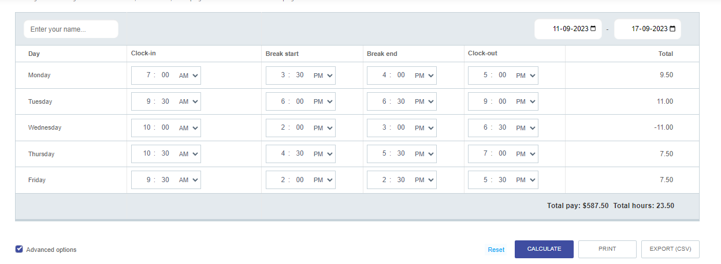Change Tuesday clock-out AM/PM dropdown

[525, 101]
